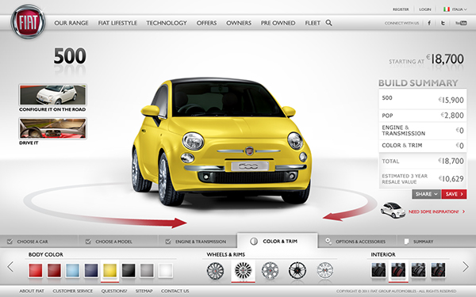
Task: Select the first wheel rim design
Action: 215,271
